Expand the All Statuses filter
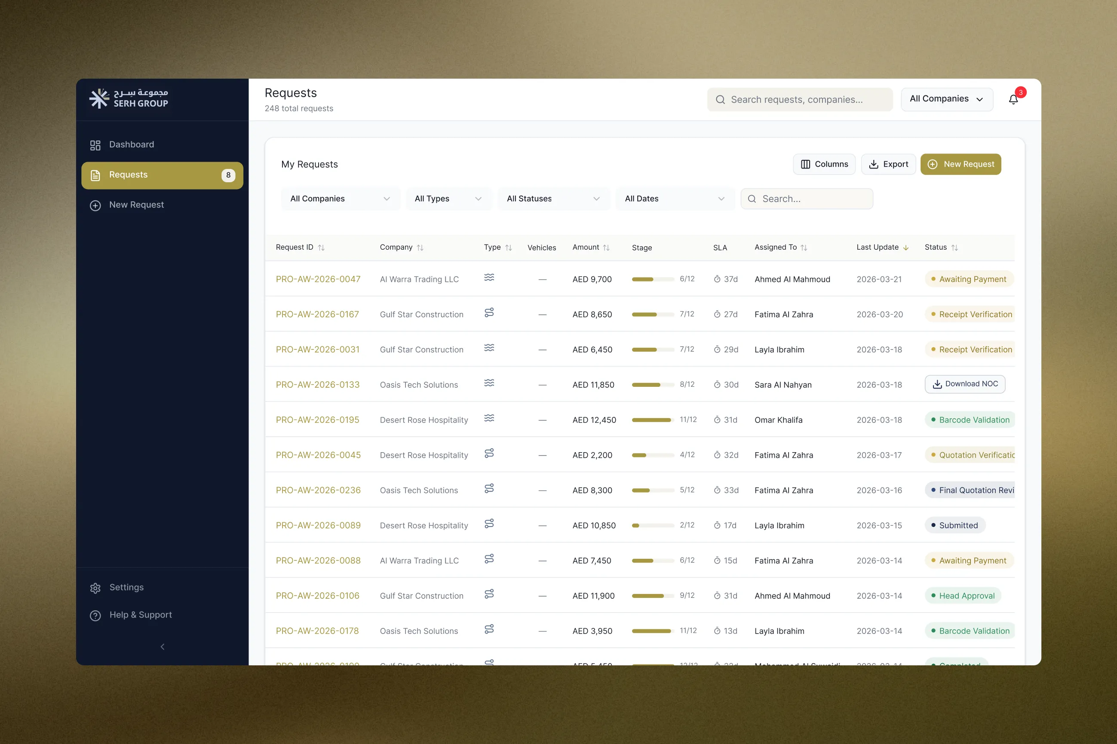 (x=553, y=199)
